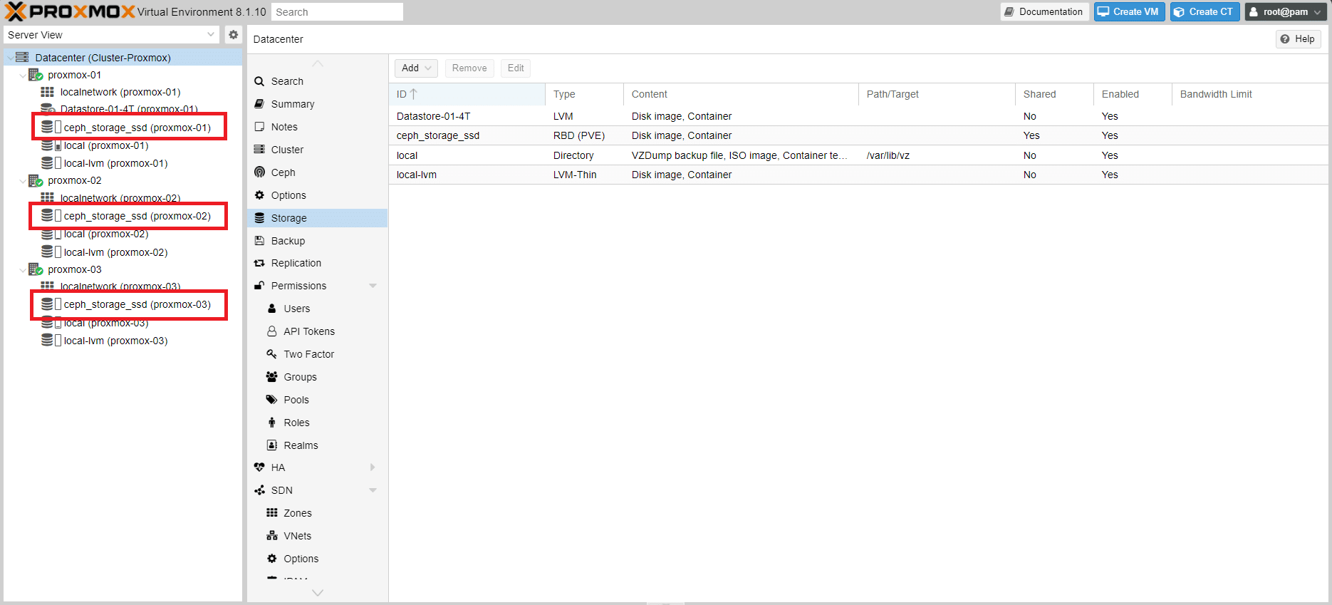1332x605 pixels.
Task: Open the Server View dropdown
Action: coord(211,34)
